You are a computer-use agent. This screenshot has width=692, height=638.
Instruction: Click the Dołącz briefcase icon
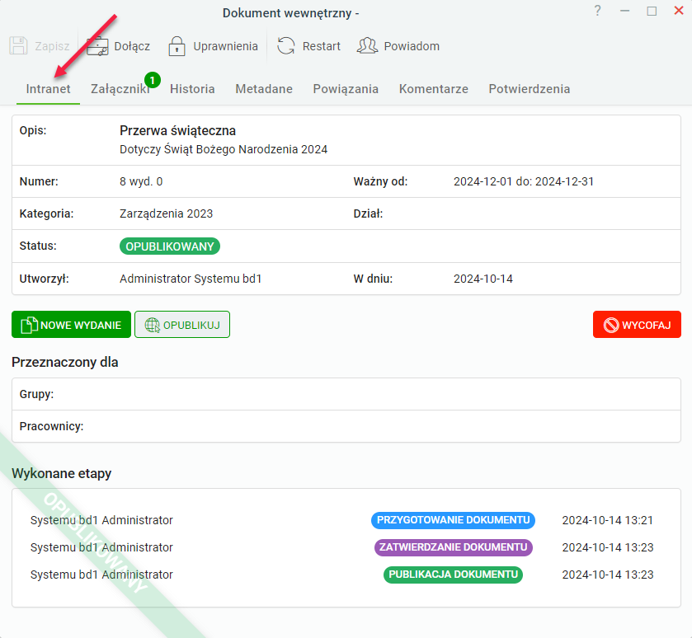[x=97, y=46]
